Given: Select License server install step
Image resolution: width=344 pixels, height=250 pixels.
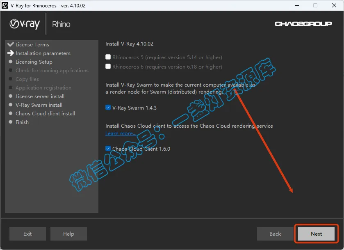Looking at the screenshot, I should [40, 96].
